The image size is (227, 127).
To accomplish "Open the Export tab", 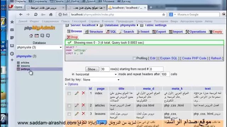I will pos(159,32).
